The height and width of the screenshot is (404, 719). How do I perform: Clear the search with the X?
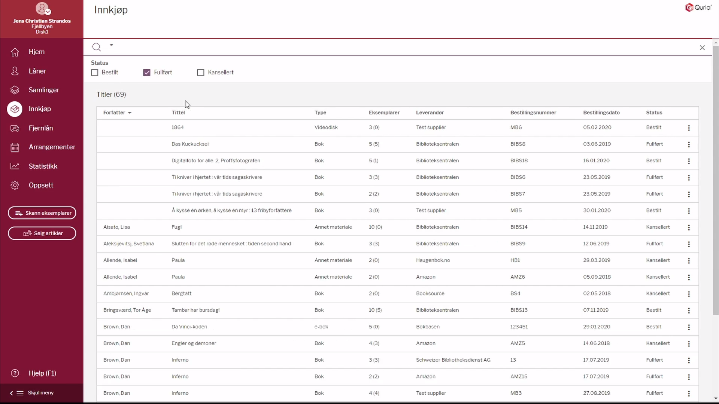coord(702,48)
